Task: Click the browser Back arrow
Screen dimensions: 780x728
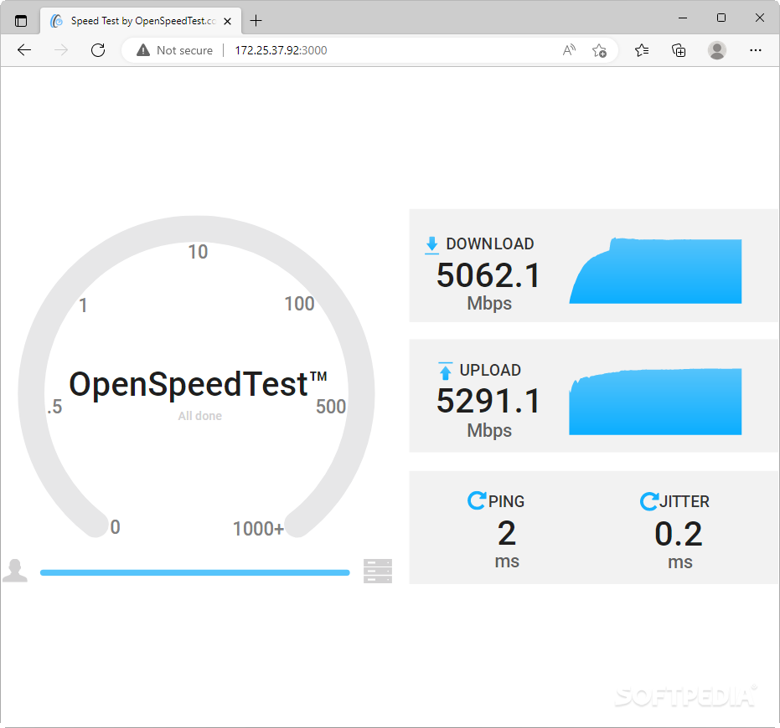Action: pos(23,50)
